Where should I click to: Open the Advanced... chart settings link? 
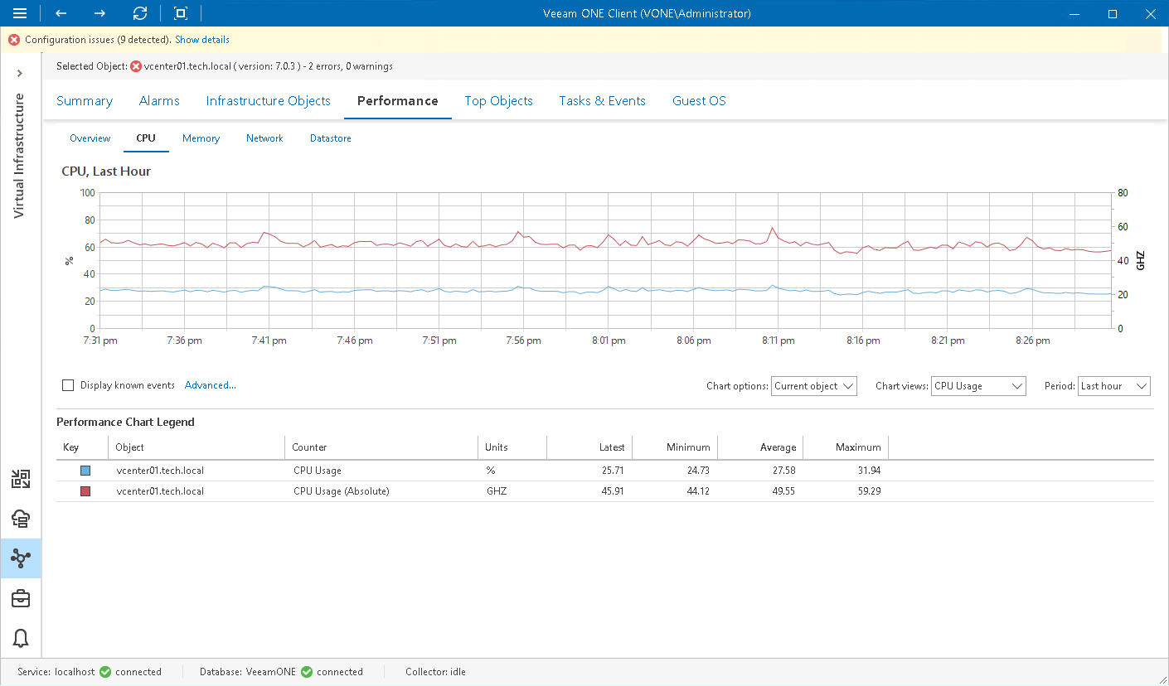coord(211,385)
